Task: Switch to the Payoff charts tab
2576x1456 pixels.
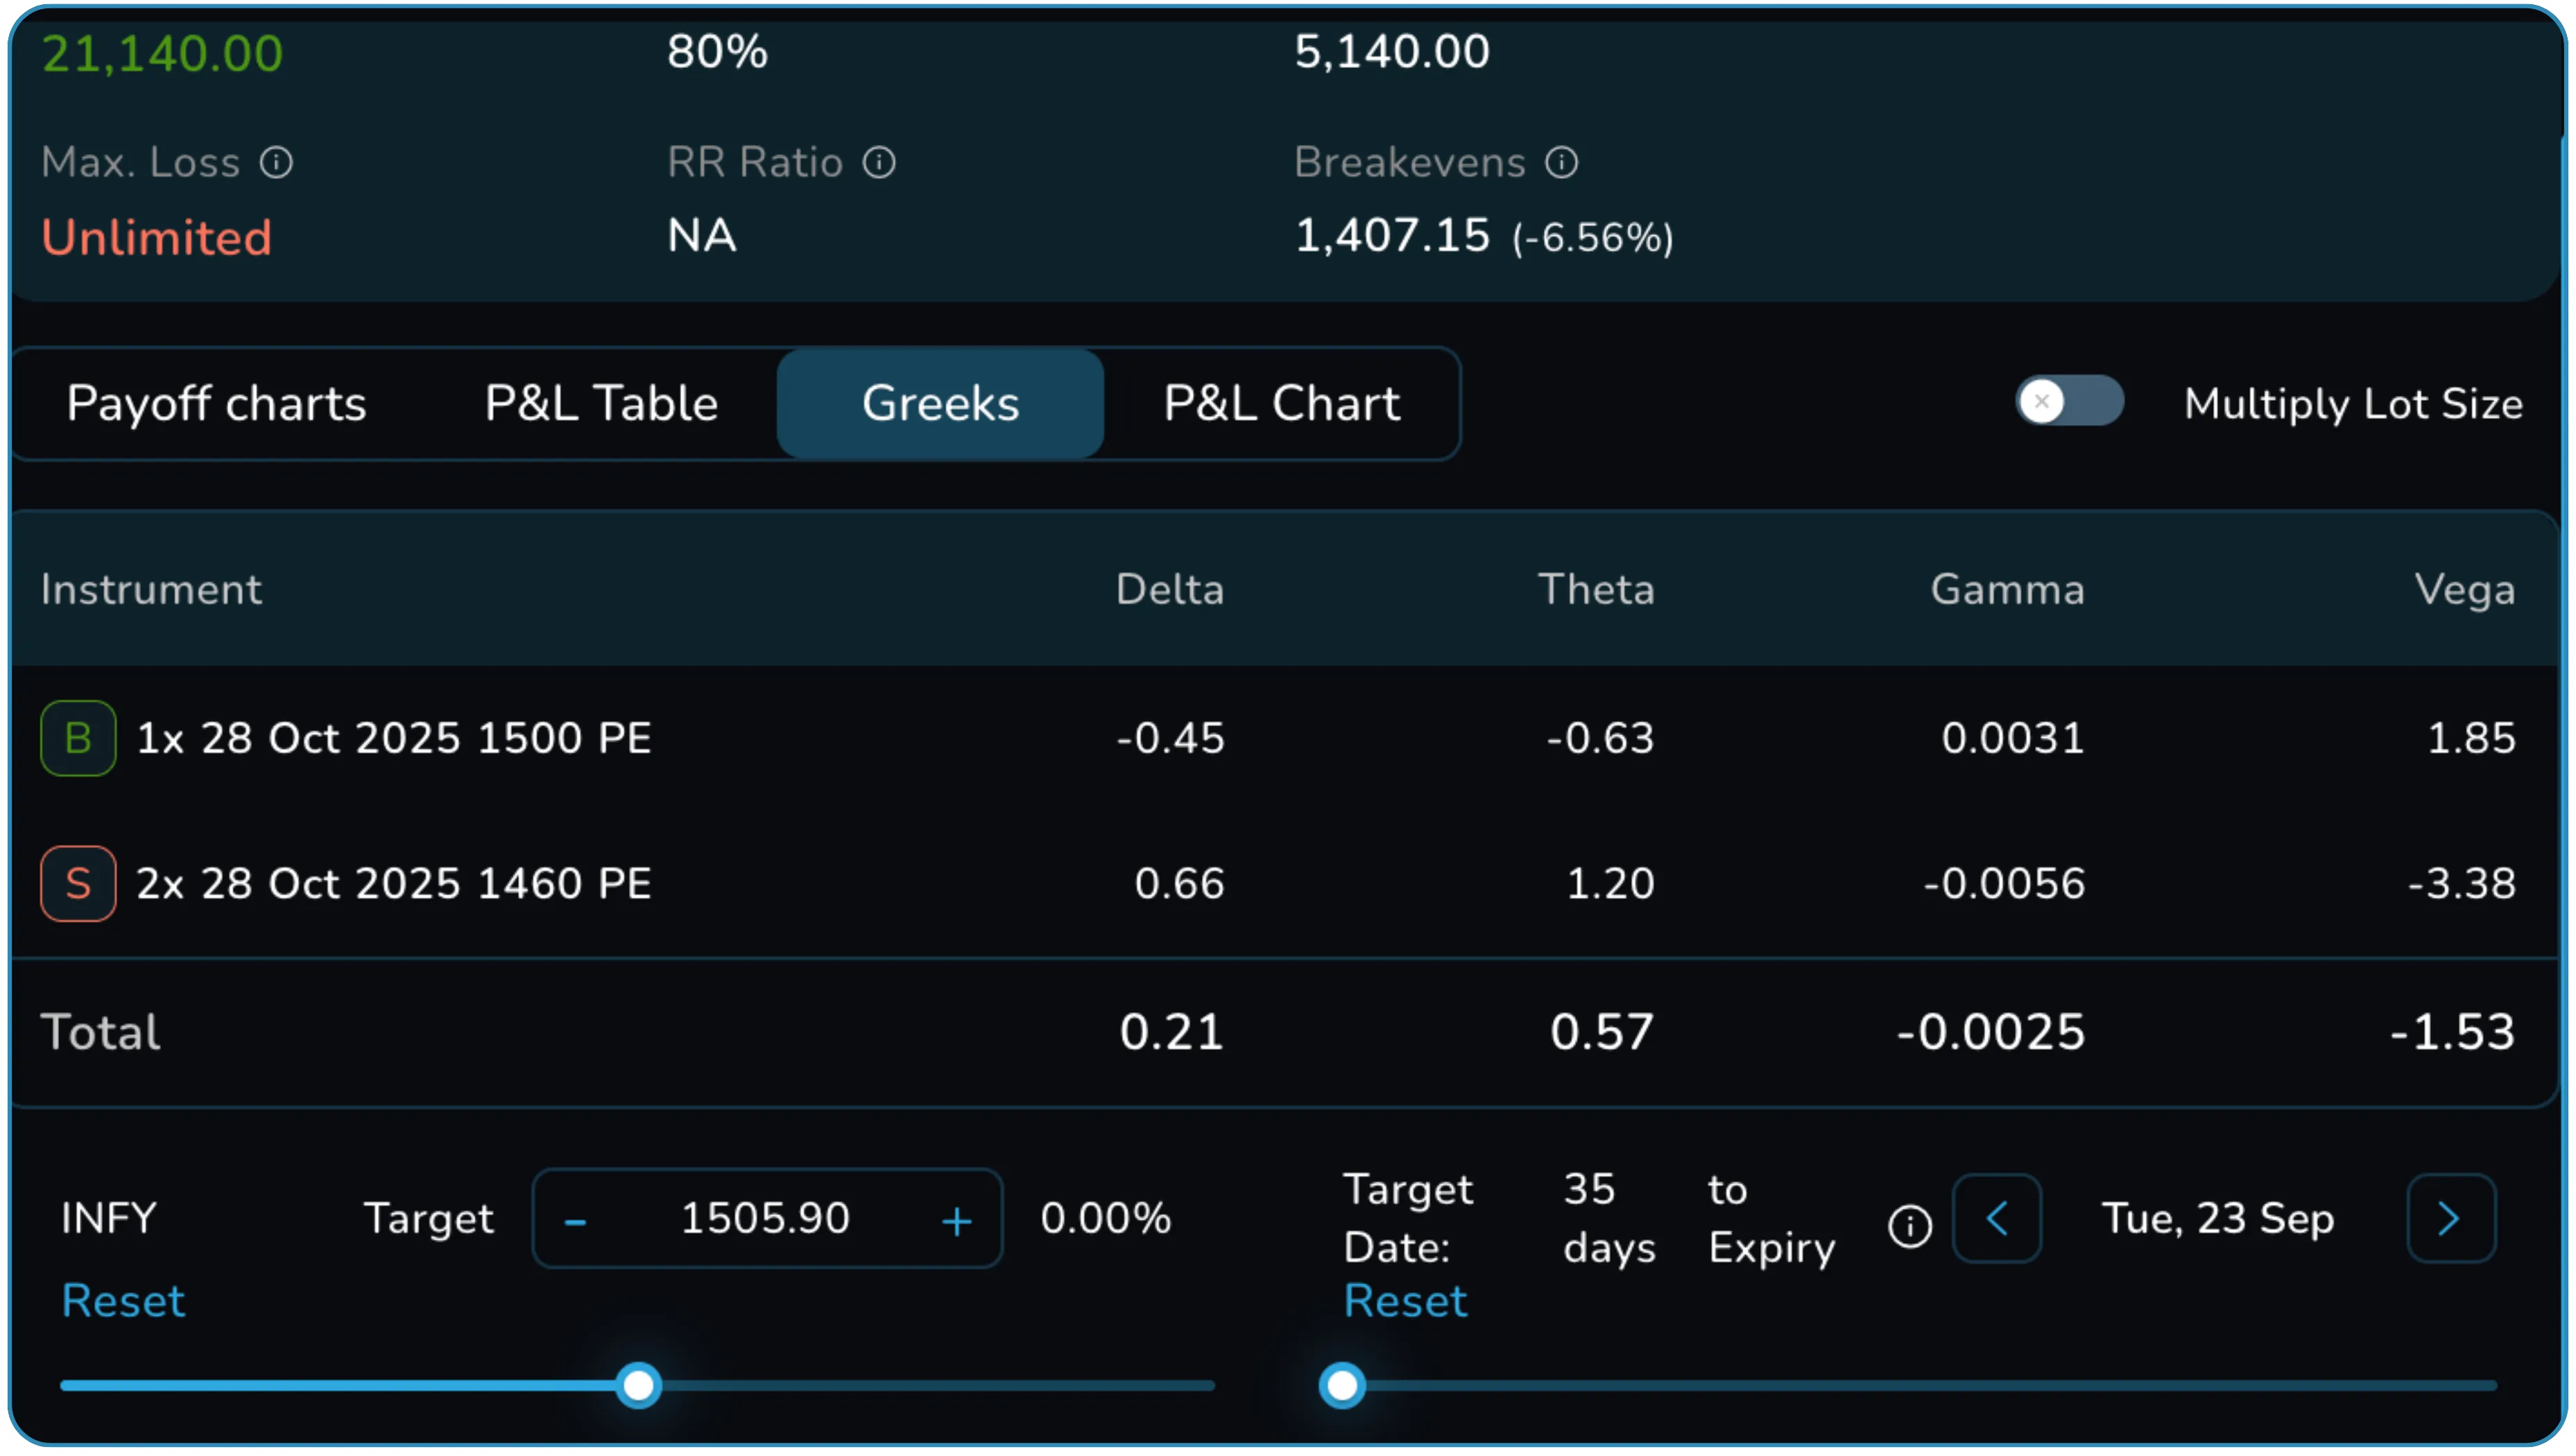Action: (217, 403)
